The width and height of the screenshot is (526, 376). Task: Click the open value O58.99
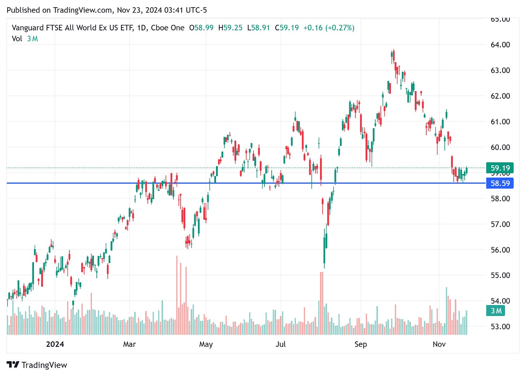201,28
